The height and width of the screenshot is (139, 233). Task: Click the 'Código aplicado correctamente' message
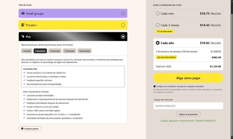click(x=188, y=121)
